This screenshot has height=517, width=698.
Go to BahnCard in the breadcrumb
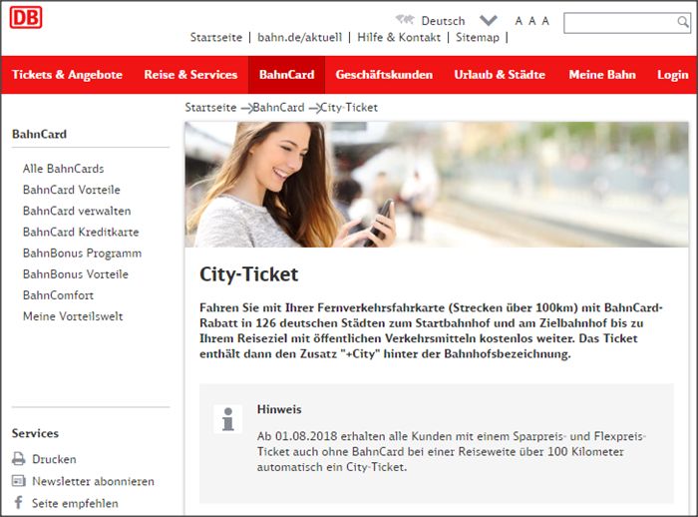point(278,108)
